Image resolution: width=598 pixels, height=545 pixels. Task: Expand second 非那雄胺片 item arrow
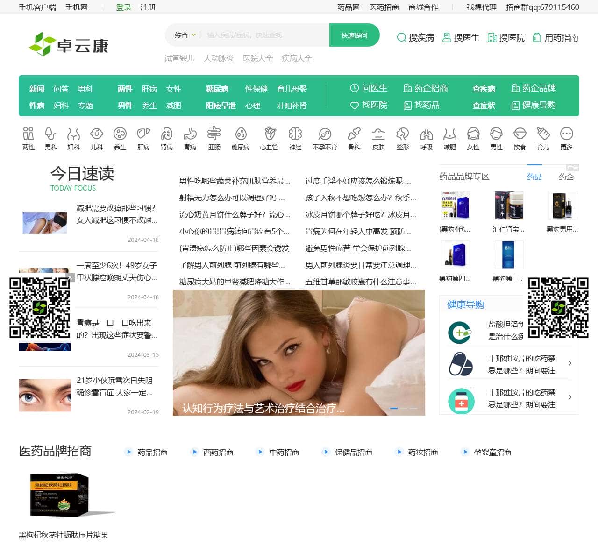coord(570,397)
